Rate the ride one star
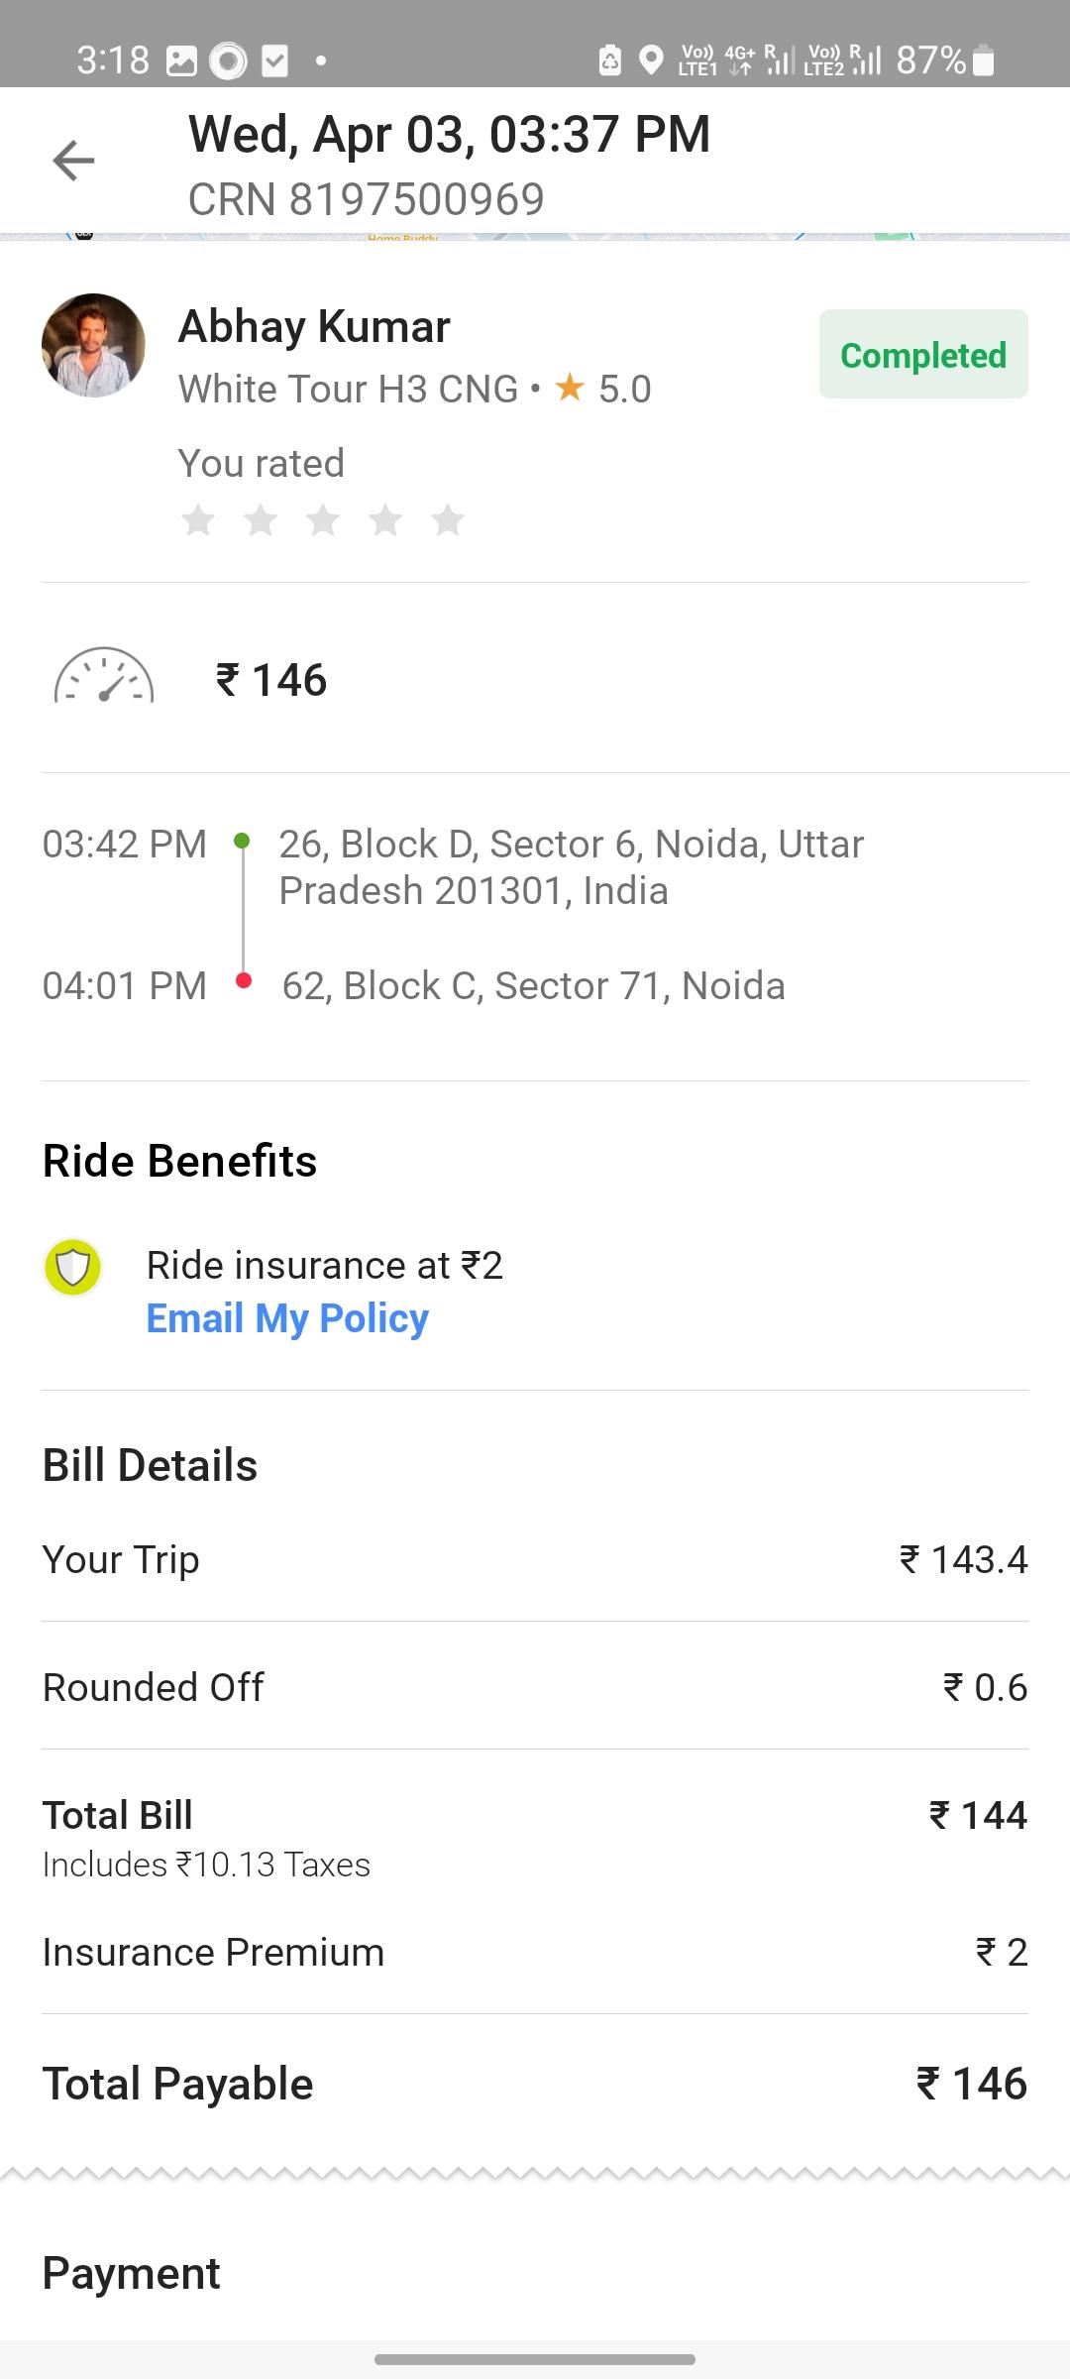 click(198, 519)
